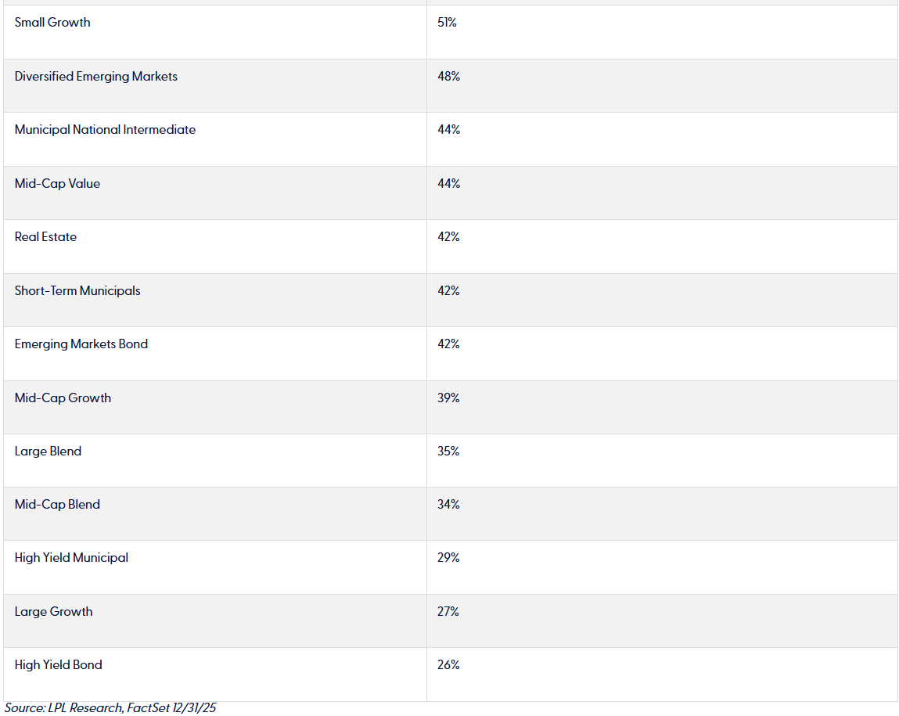
Task: Click the Real Estate category cell
Action: pos(45,237)
